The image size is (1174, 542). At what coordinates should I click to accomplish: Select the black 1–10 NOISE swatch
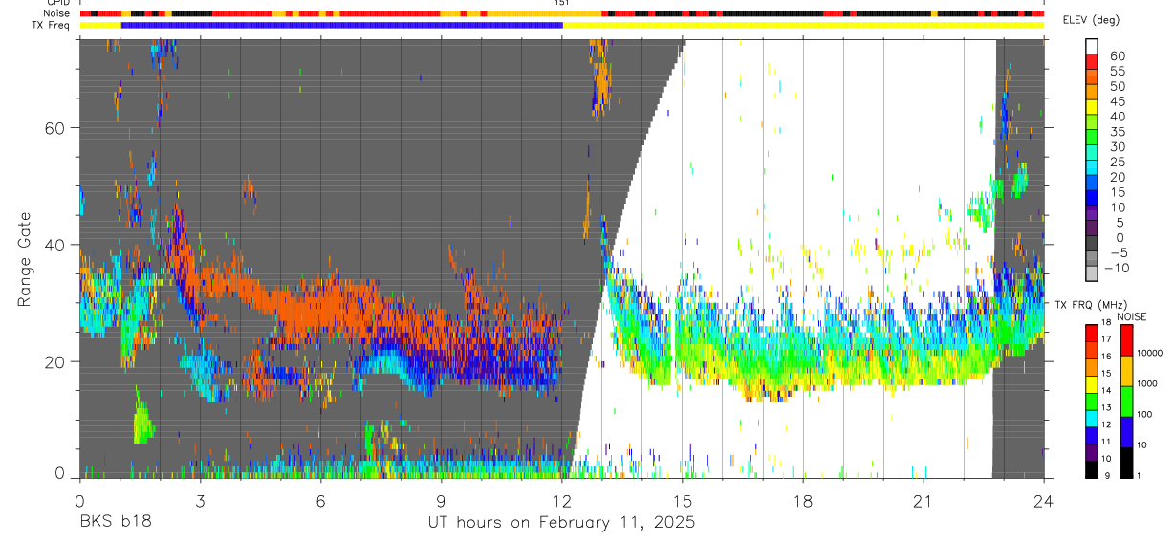(x=1126, y=463)
